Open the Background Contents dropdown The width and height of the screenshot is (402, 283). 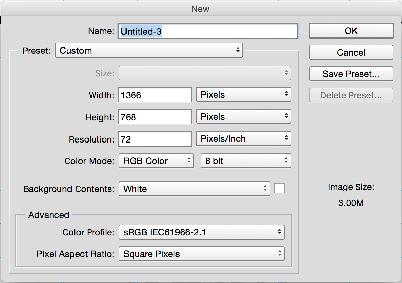[x=194, y=189]
